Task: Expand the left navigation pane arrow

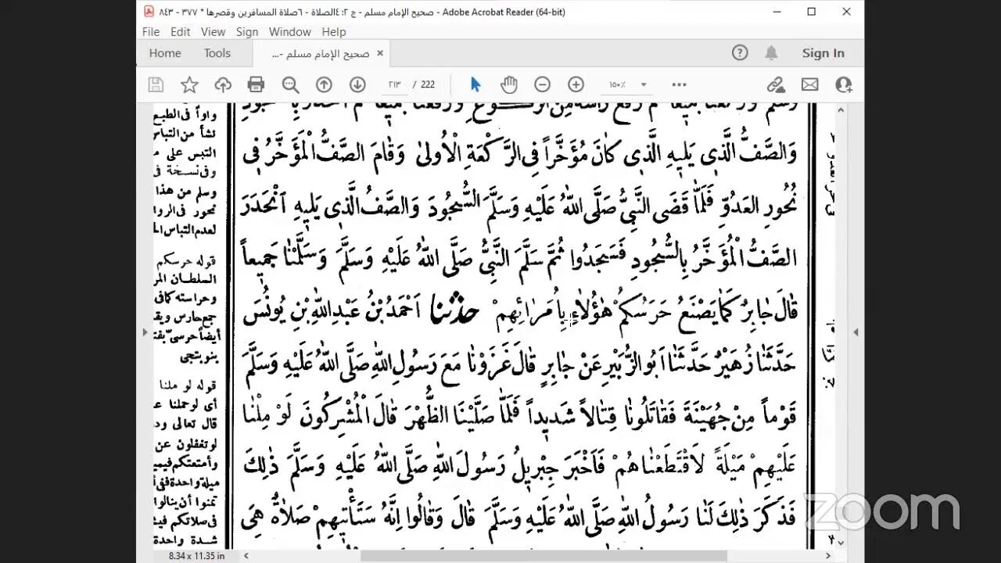Action: tap(145, 332)
